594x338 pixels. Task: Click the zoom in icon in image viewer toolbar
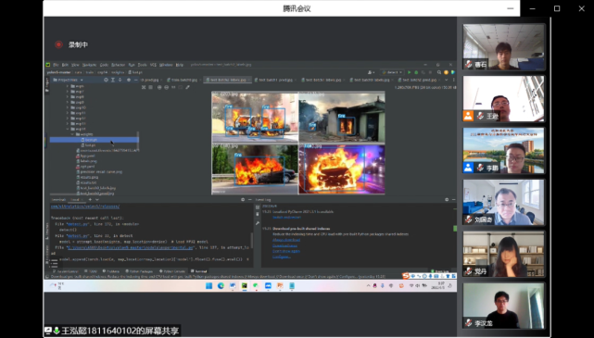pyautogui.click(x=159, y=87)
